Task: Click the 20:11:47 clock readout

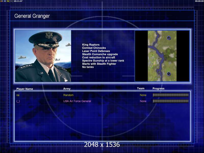Action: 18,1
